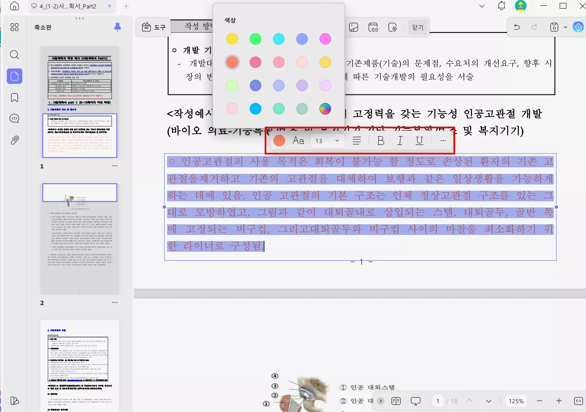
Task: Open the AI assistant in the top-right corner
Action: (x=578, y=27)
